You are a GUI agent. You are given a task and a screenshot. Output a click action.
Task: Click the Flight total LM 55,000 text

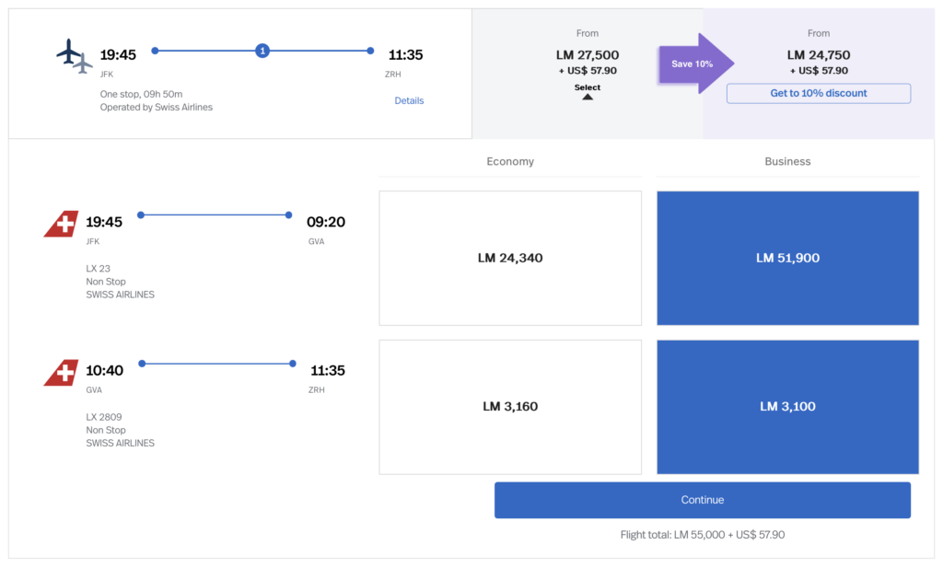click(x=703, y=534)
